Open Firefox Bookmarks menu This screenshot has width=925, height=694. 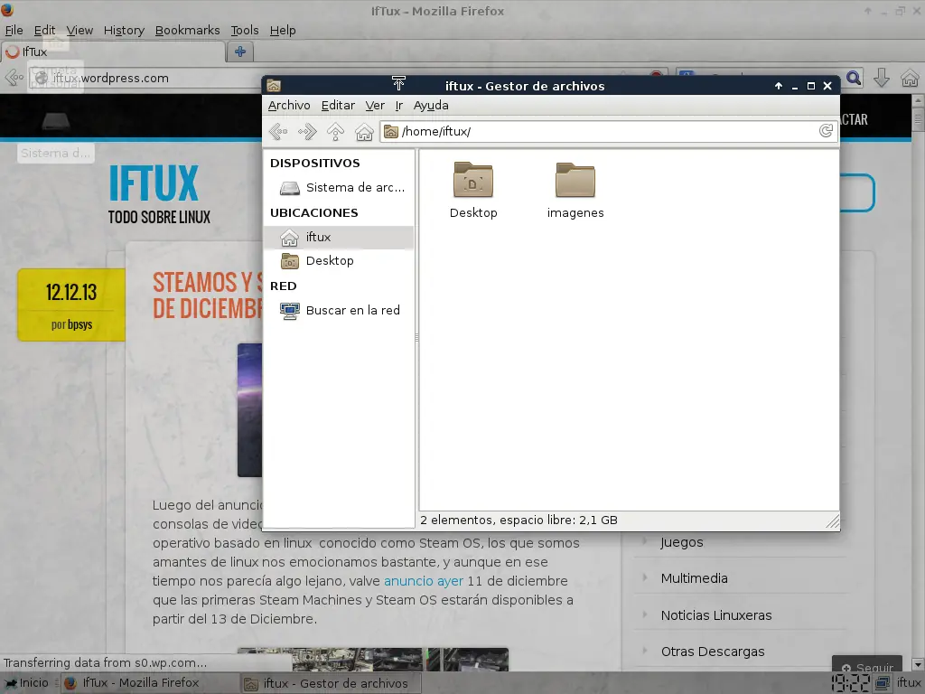point(188,30)
